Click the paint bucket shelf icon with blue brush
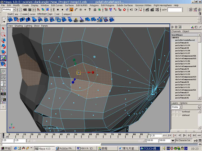 [x=82, y=19]
